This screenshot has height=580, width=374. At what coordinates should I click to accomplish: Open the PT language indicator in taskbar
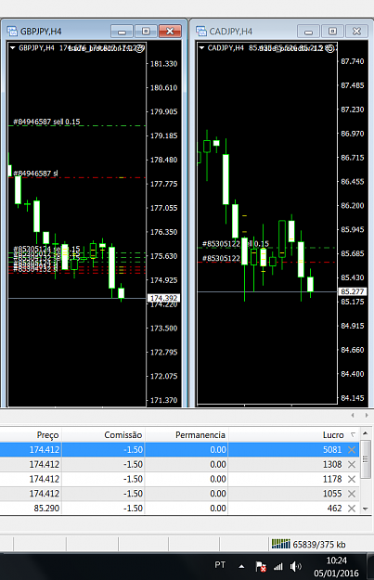[x=220, y=565]
